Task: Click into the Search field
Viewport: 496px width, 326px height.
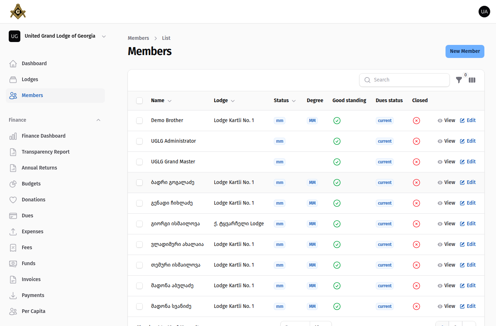Action: point(404,80)
